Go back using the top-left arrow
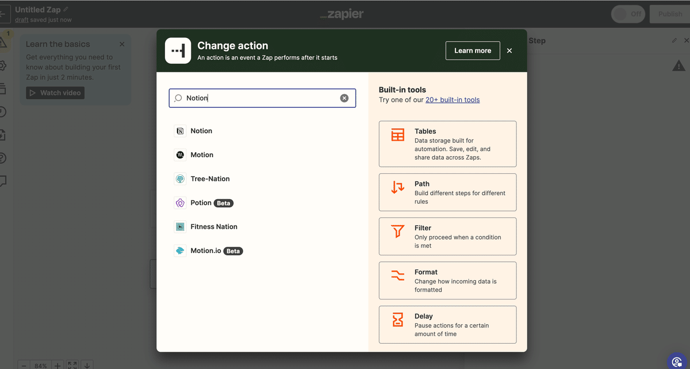 pyautogui.click(x=3, y=14)
